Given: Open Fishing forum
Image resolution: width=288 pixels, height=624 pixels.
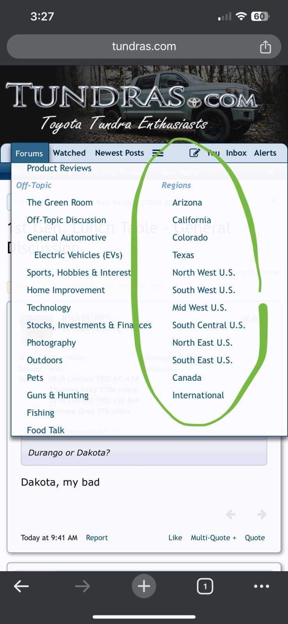Looking at the screenshot, I should click(41, 413).
